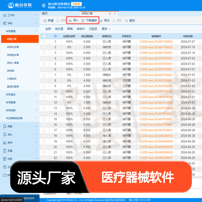
Task: Expand the 工作台 sidebar chevron
Action: tap(36, 15)
